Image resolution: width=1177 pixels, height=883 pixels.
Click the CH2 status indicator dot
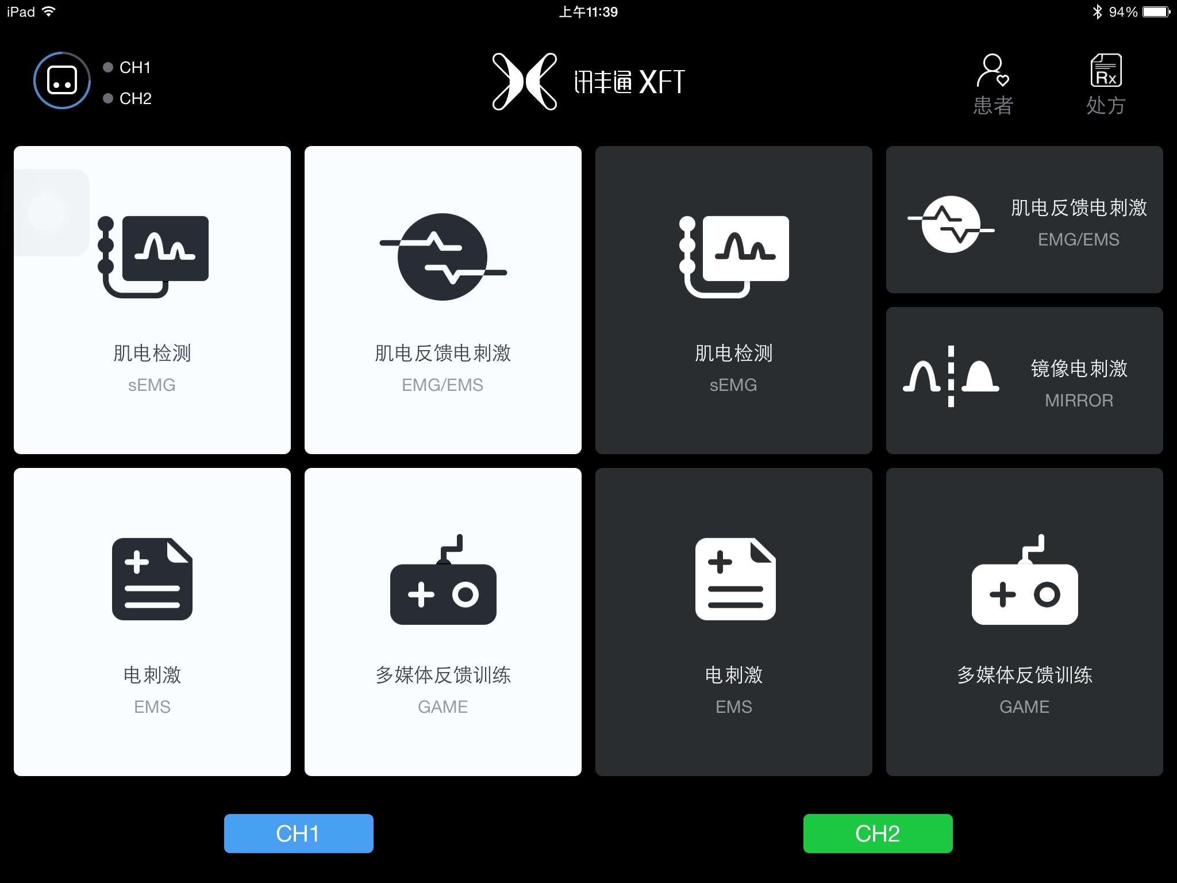click(x=108, y=98)
